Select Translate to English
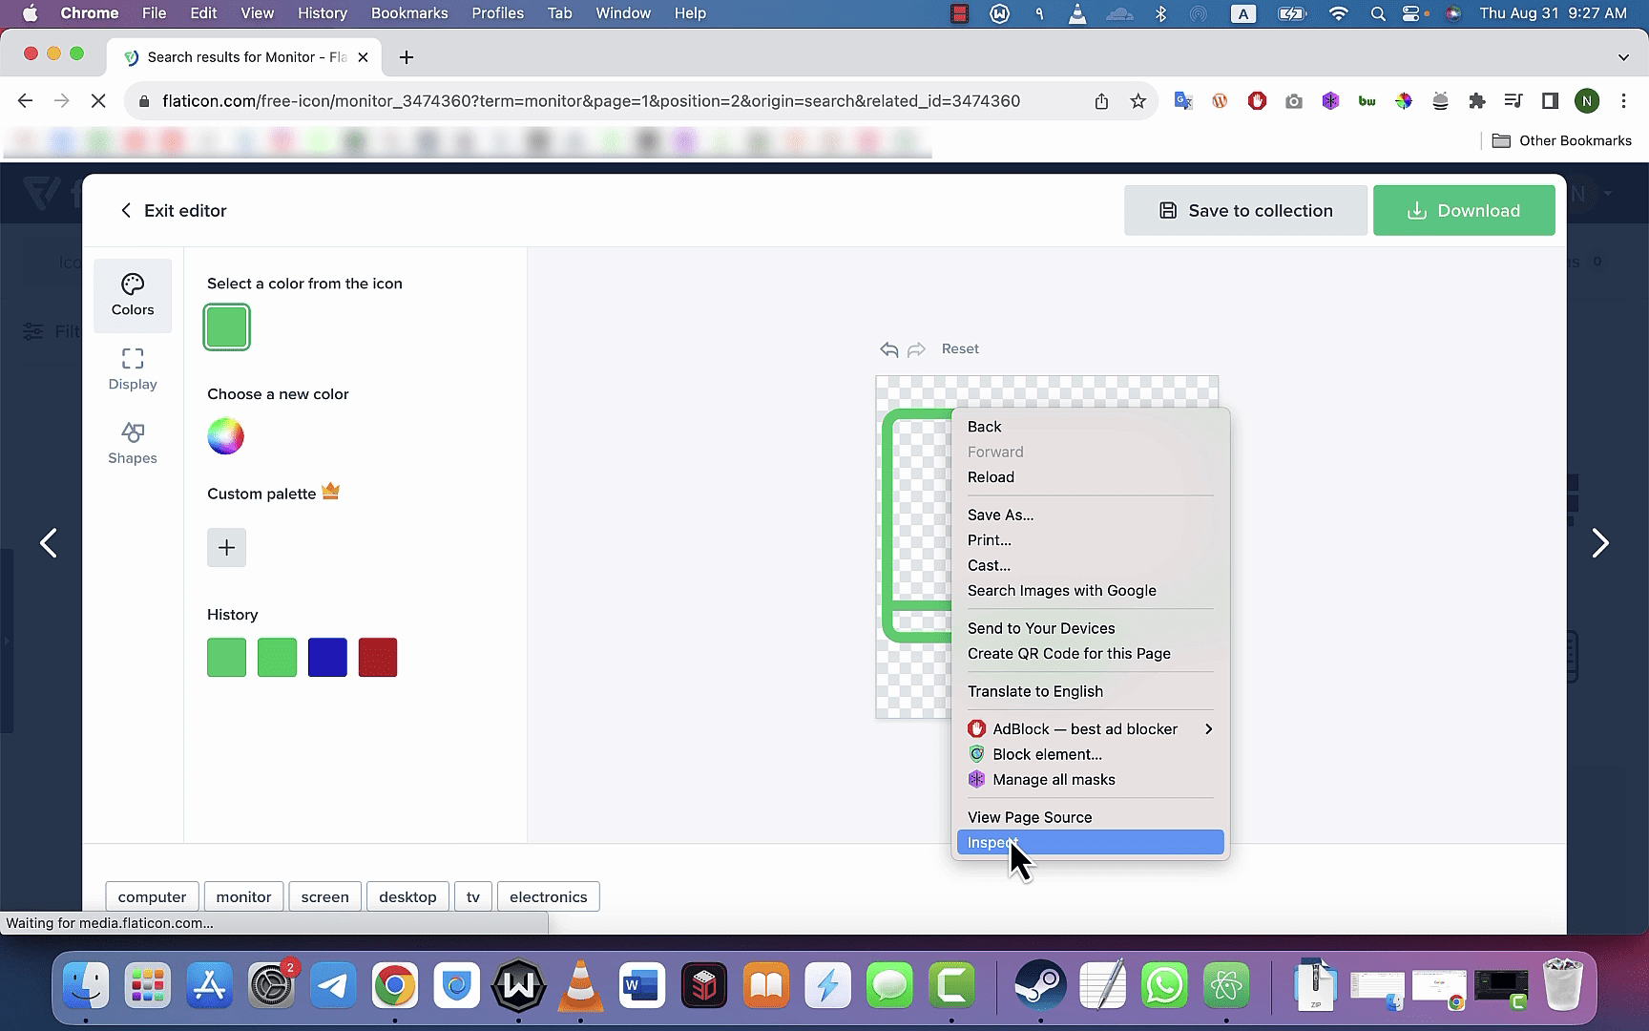 pyautogui.click(x=1090, y=691)
